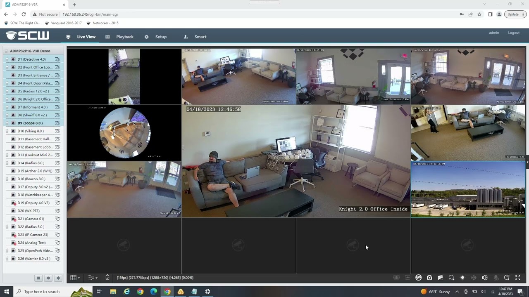
Task: Go to next camera page arrow
Action: point(58,278)
